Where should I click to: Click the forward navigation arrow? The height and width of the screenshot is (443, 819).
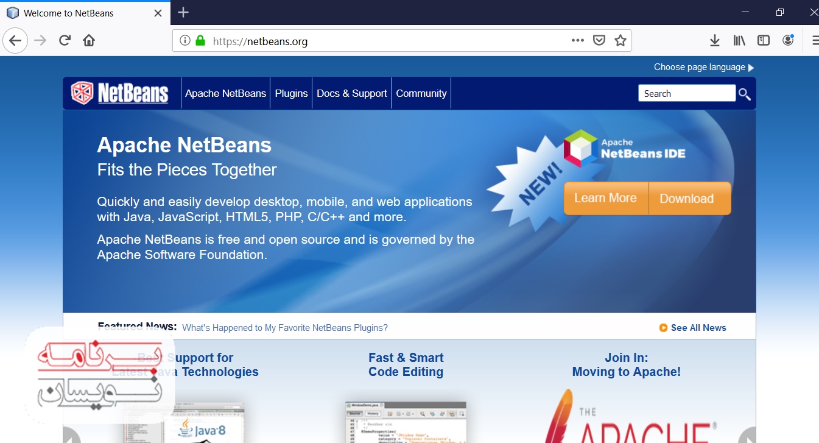[x=40, y=41]
